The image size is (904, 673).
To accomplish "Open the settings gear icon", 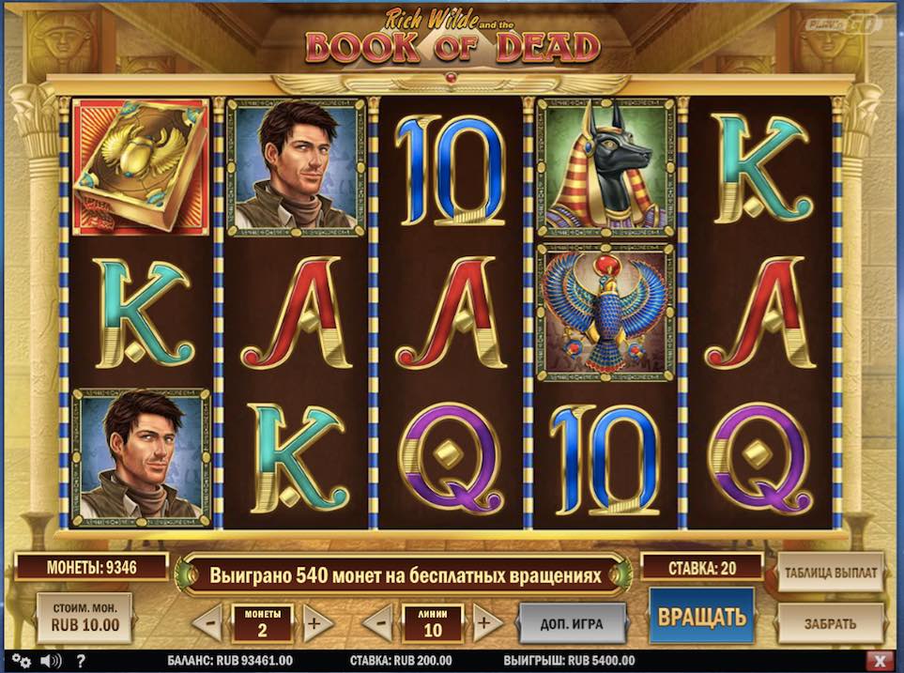I will click(x=22, y=660).
